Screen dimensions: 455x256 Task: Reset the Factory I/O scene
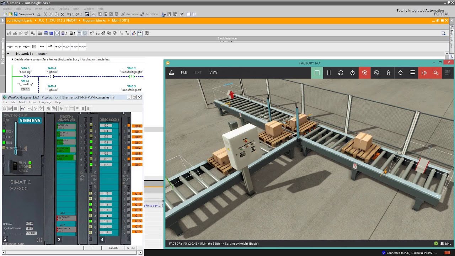click(341, 73)
